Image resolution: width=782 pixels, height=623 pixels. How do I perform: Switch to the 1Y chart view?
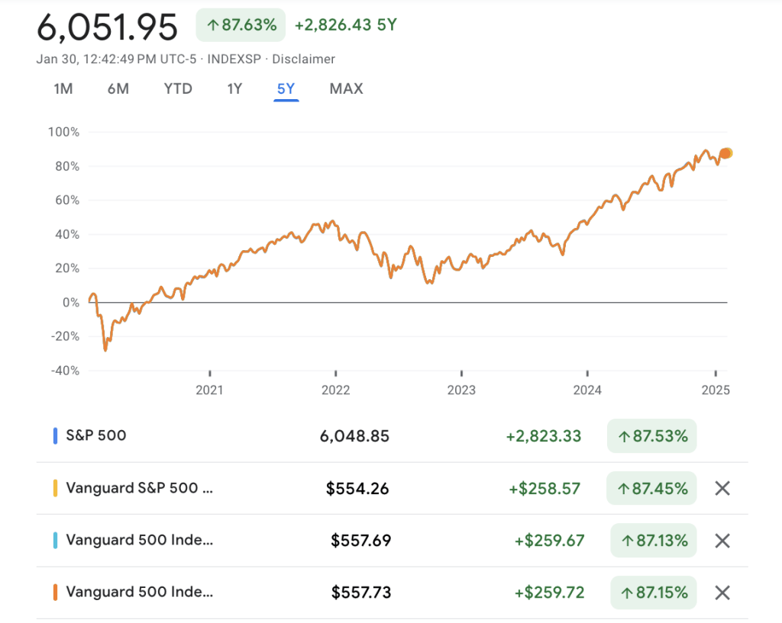(234, 88)
